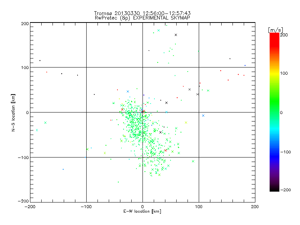Click the colorbar tick label "200"
The width and height of the screenshot is (300, 225).
pyautogui.click(x=284, y=35)
